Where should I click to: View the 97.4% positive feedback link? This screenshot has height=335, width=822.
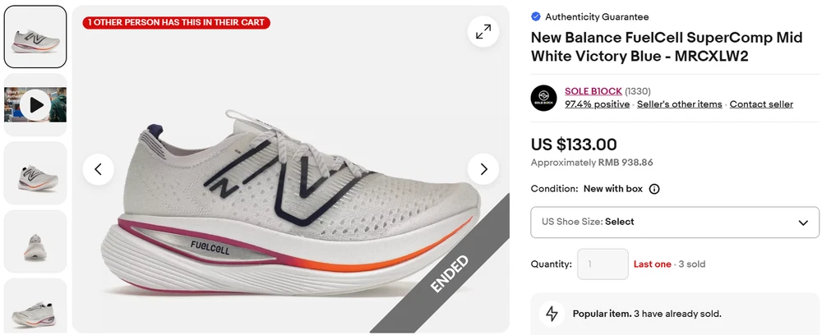pos(597,104)
